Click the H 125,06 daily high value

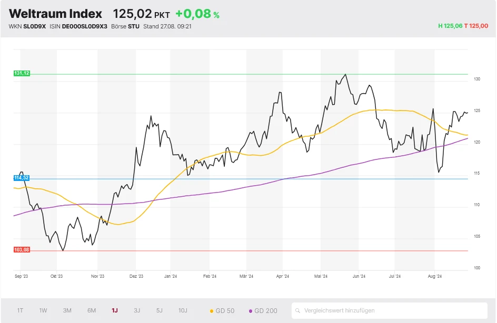click(x=450, y=25)
